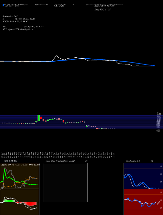The height and width of the screenshot is (215, 163).
Task: Click the 'CL: 3.25' close price label
Action: [59, 6]
